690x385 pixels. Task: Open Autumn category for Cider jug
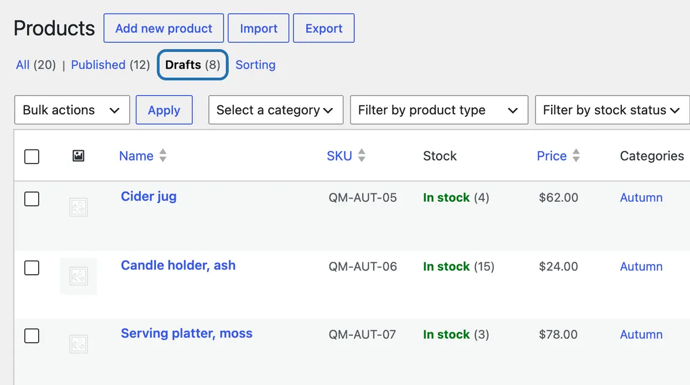click(641, 198)
